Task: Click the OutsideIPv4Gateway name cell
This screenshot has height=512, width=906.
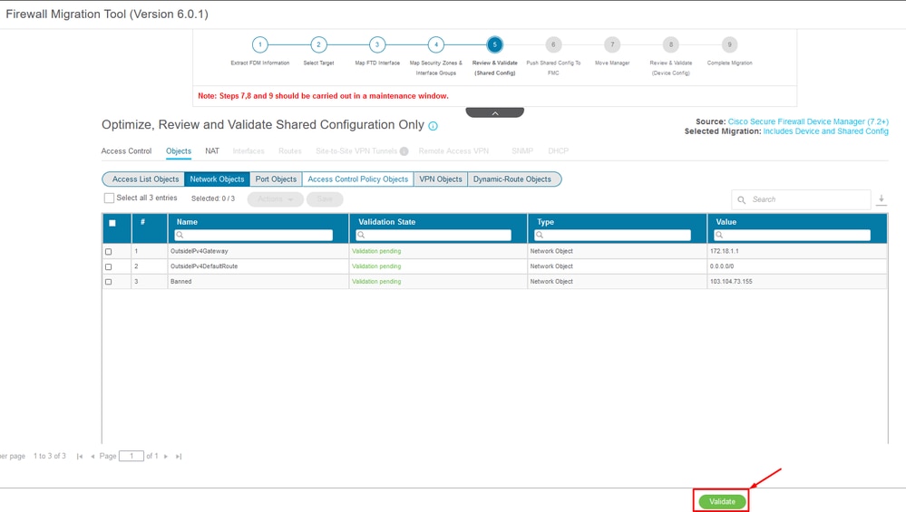Action: 200,252
